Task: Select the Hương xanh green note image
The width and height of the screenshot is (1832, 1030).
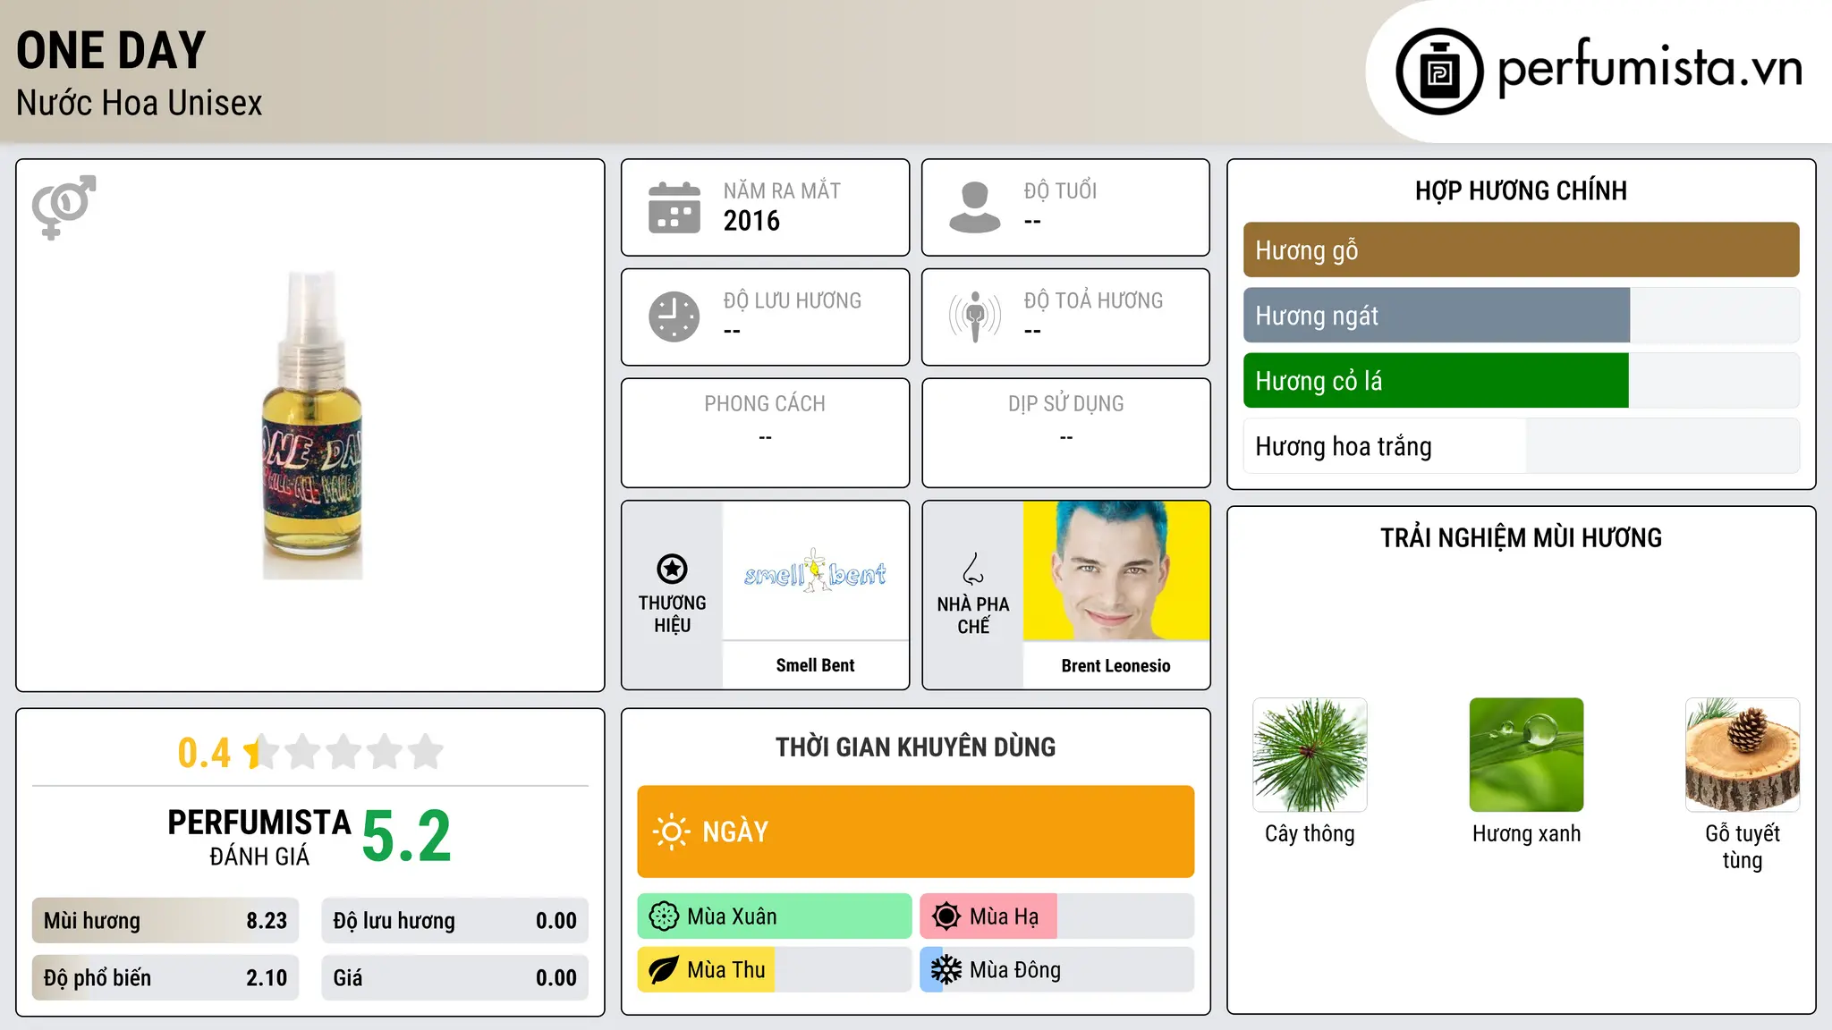Action: pos(1526,755)
